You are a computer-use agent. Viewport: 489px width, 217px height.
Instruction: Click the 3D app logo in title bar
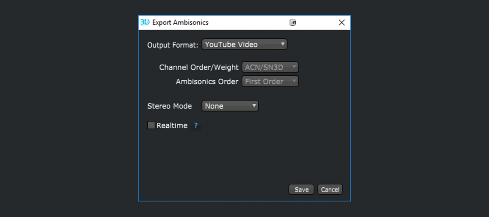pos(145,22)
